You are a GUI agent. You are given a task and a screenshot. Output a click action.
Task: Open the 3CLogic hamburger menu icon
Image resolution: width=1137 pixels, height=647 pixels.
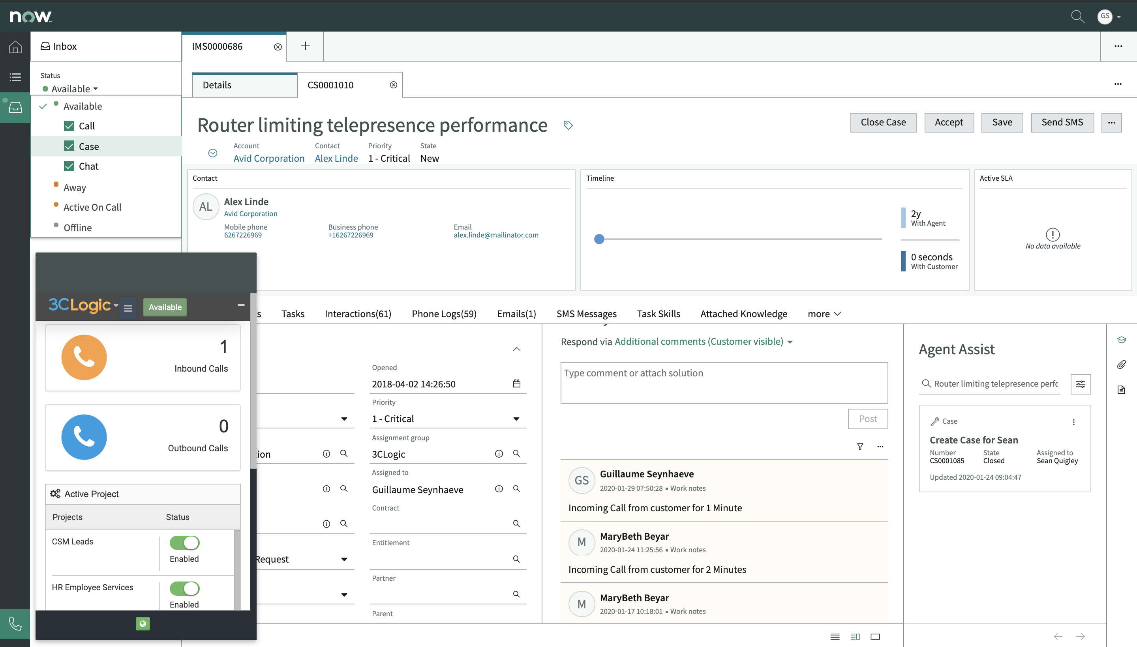tap(128, 307)
